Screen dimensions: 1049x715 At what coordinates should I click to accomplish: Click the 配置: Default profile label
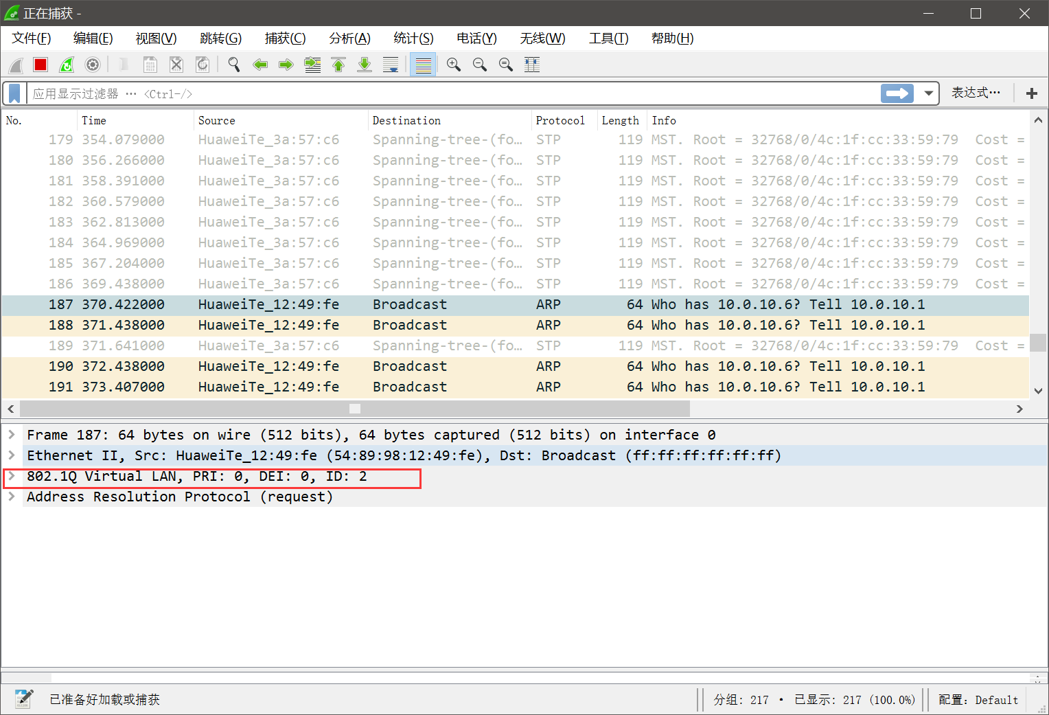coord(978,700)
